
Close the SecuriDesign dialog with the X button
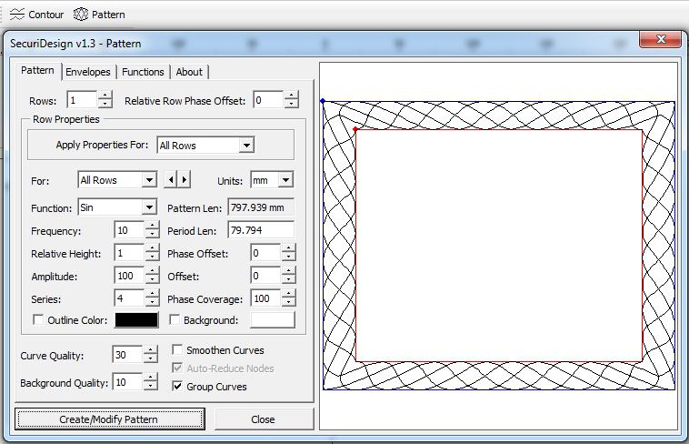pyautogui.click(x=660, y=40)
